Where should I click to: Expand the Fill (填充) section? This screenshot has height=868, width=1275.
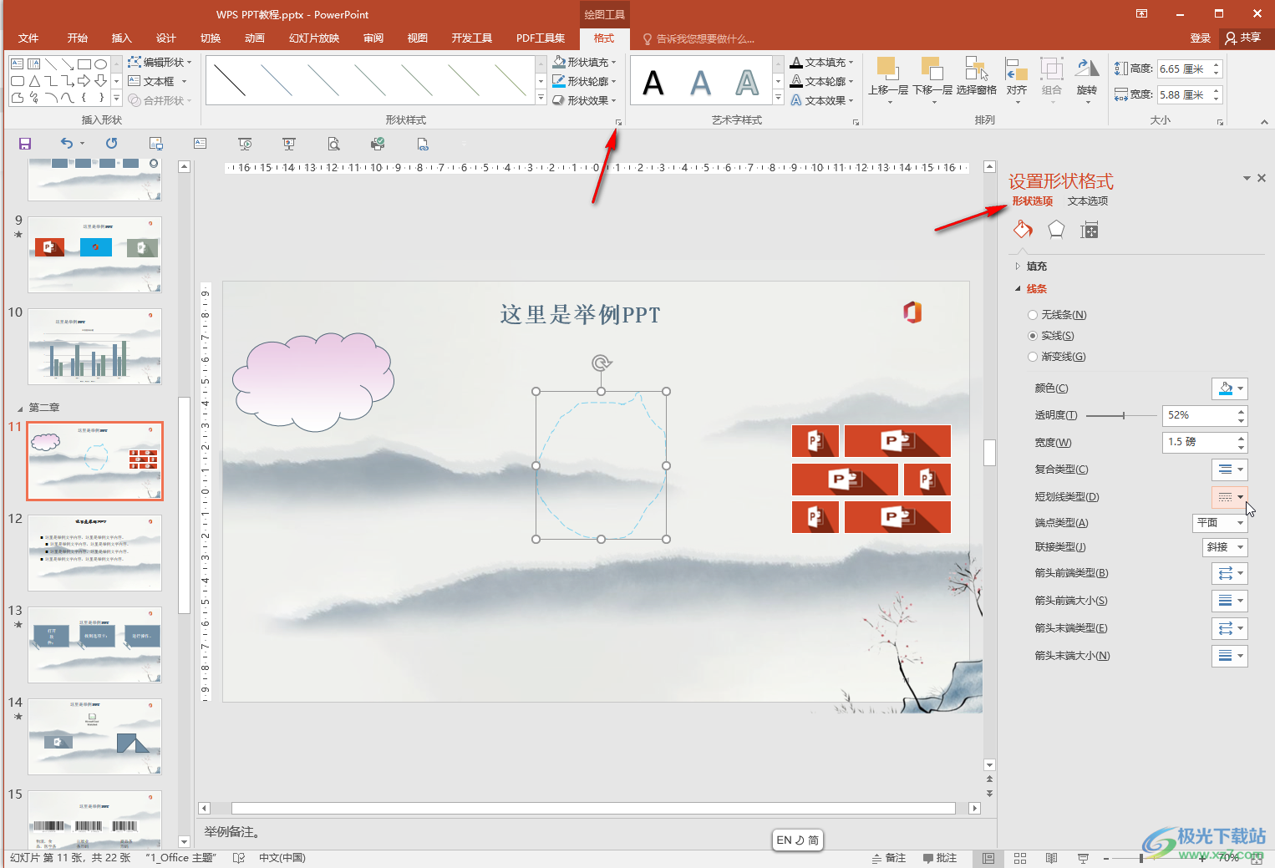click(x=1036, y=266)
